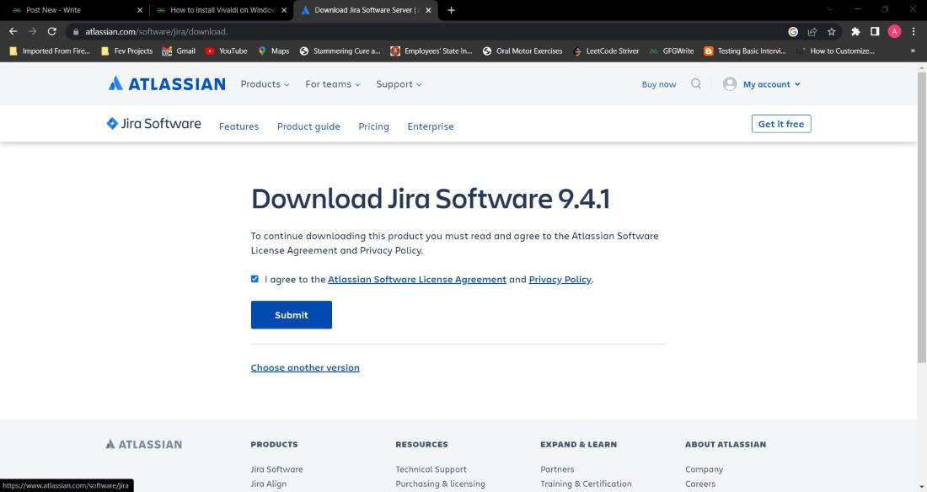Expand the For teams dropdown
927x492 pixels.
[x=332, y=83]
